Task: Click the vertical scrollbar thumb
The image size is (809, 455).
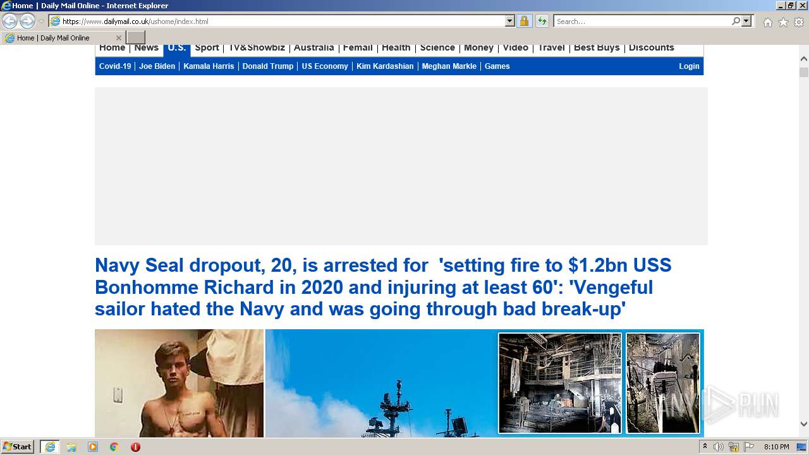Action: click(804, 72)
